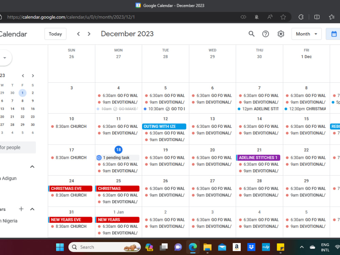Viewport: 340px width, 255px height.
Task: Open 6:30am GO FO WAL on 13th
Action: tap(212, 126)
